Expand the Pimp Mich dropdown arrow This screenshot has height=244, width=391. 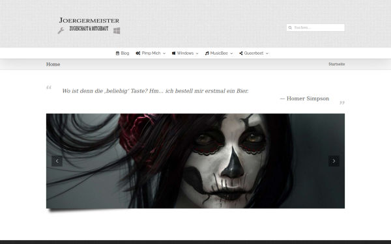tap(164, 53)
